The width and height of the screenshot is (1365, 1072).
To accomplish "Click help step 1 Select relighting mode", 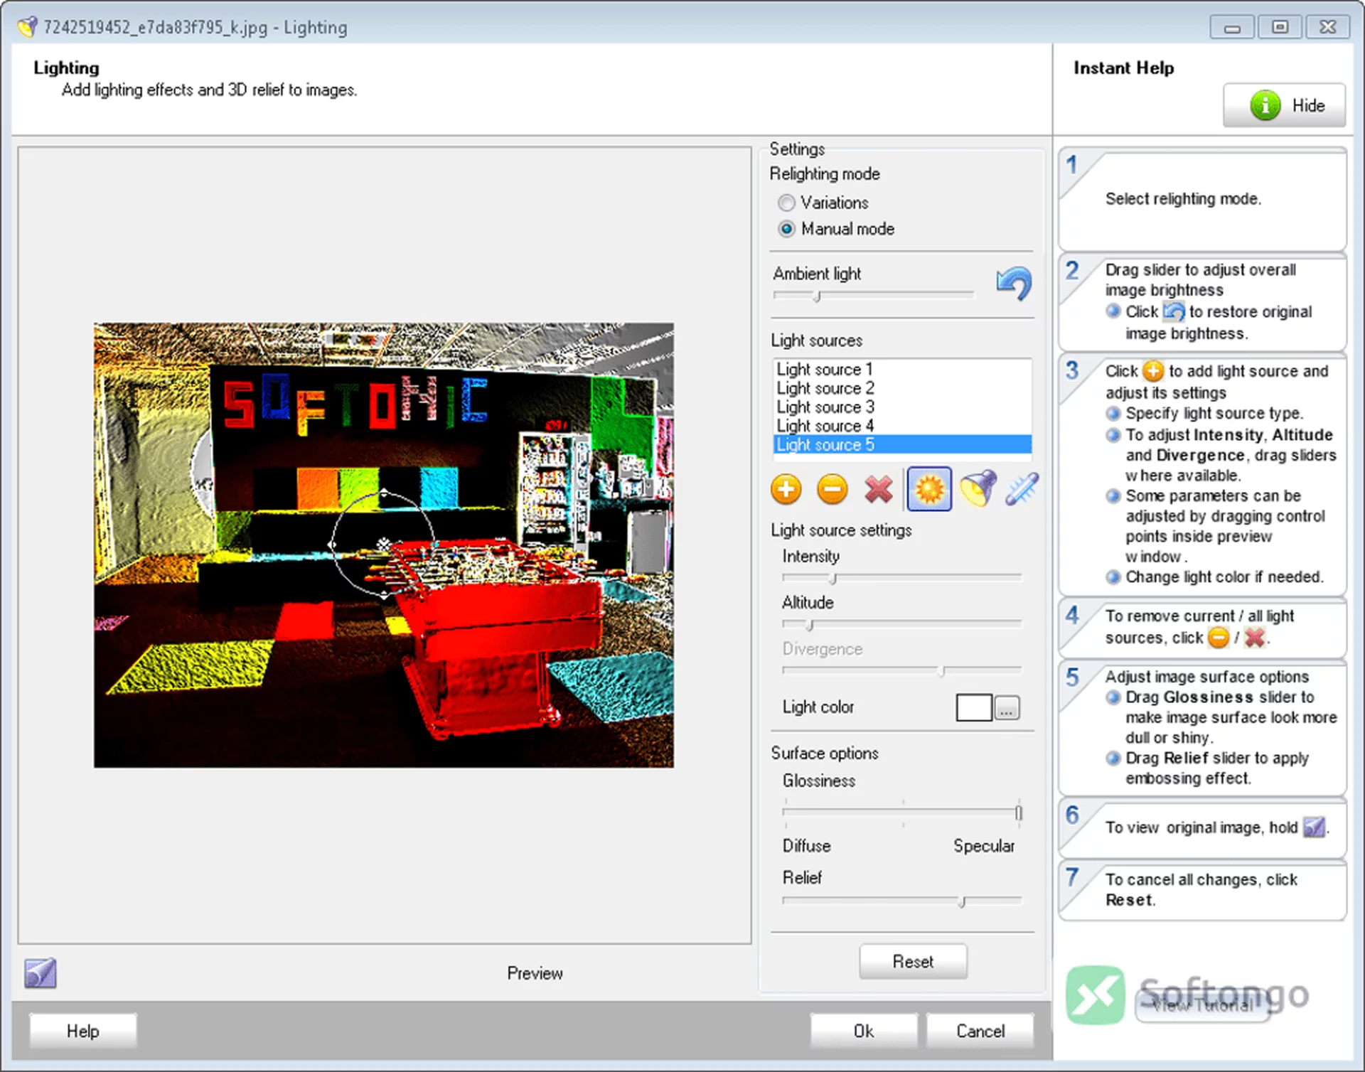I will 1202,199.
